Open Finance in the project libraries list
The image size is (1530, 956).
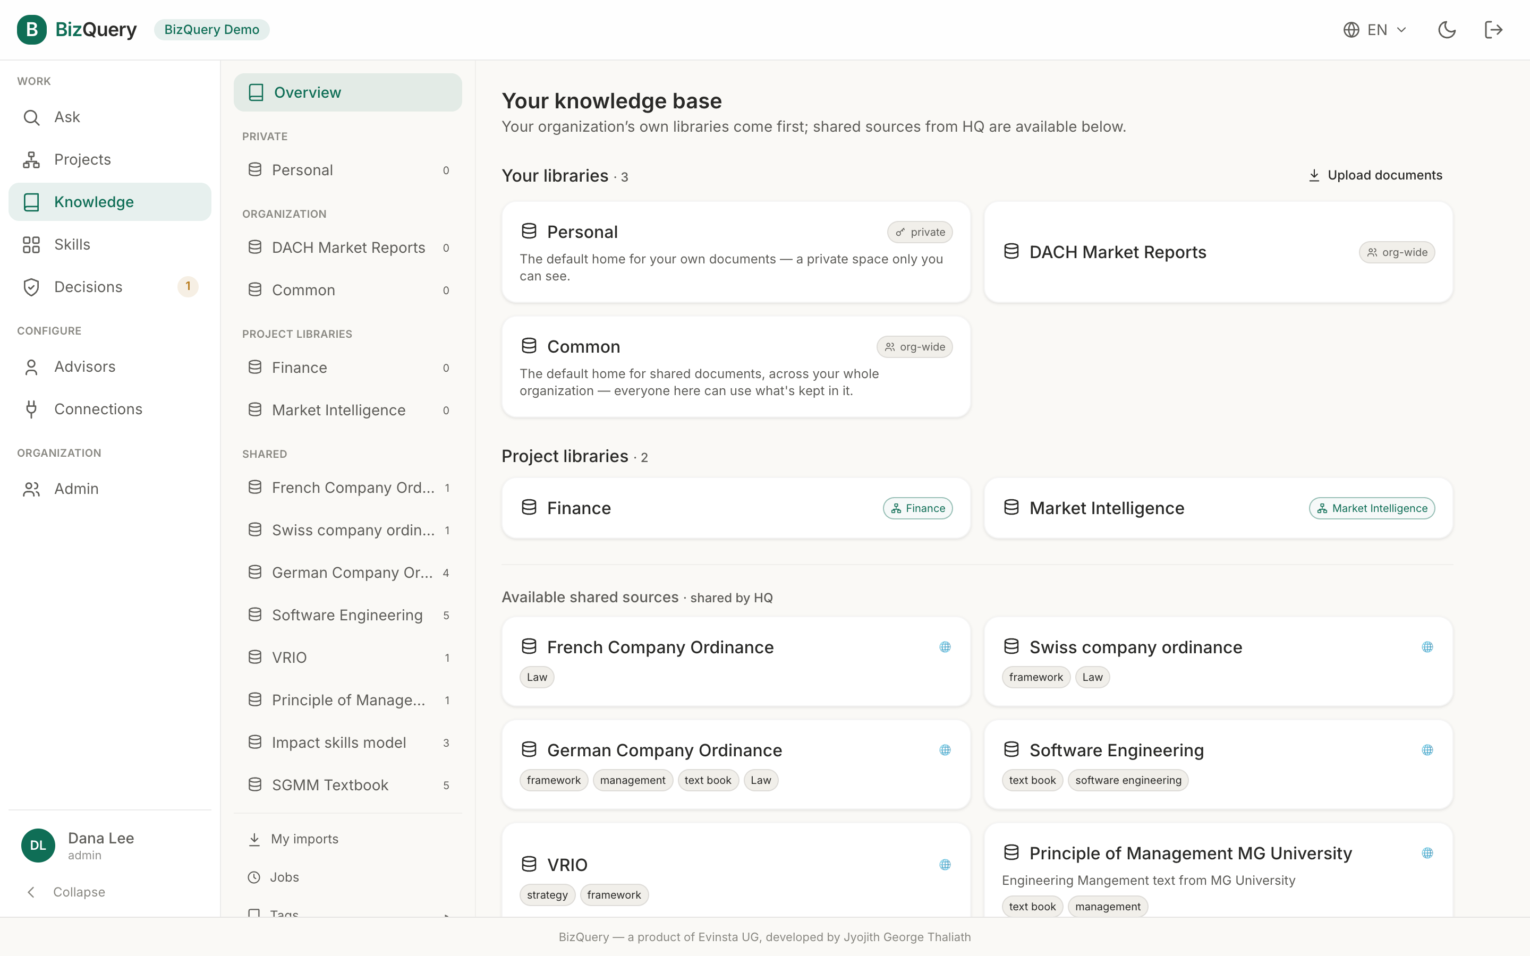(348, 368)
